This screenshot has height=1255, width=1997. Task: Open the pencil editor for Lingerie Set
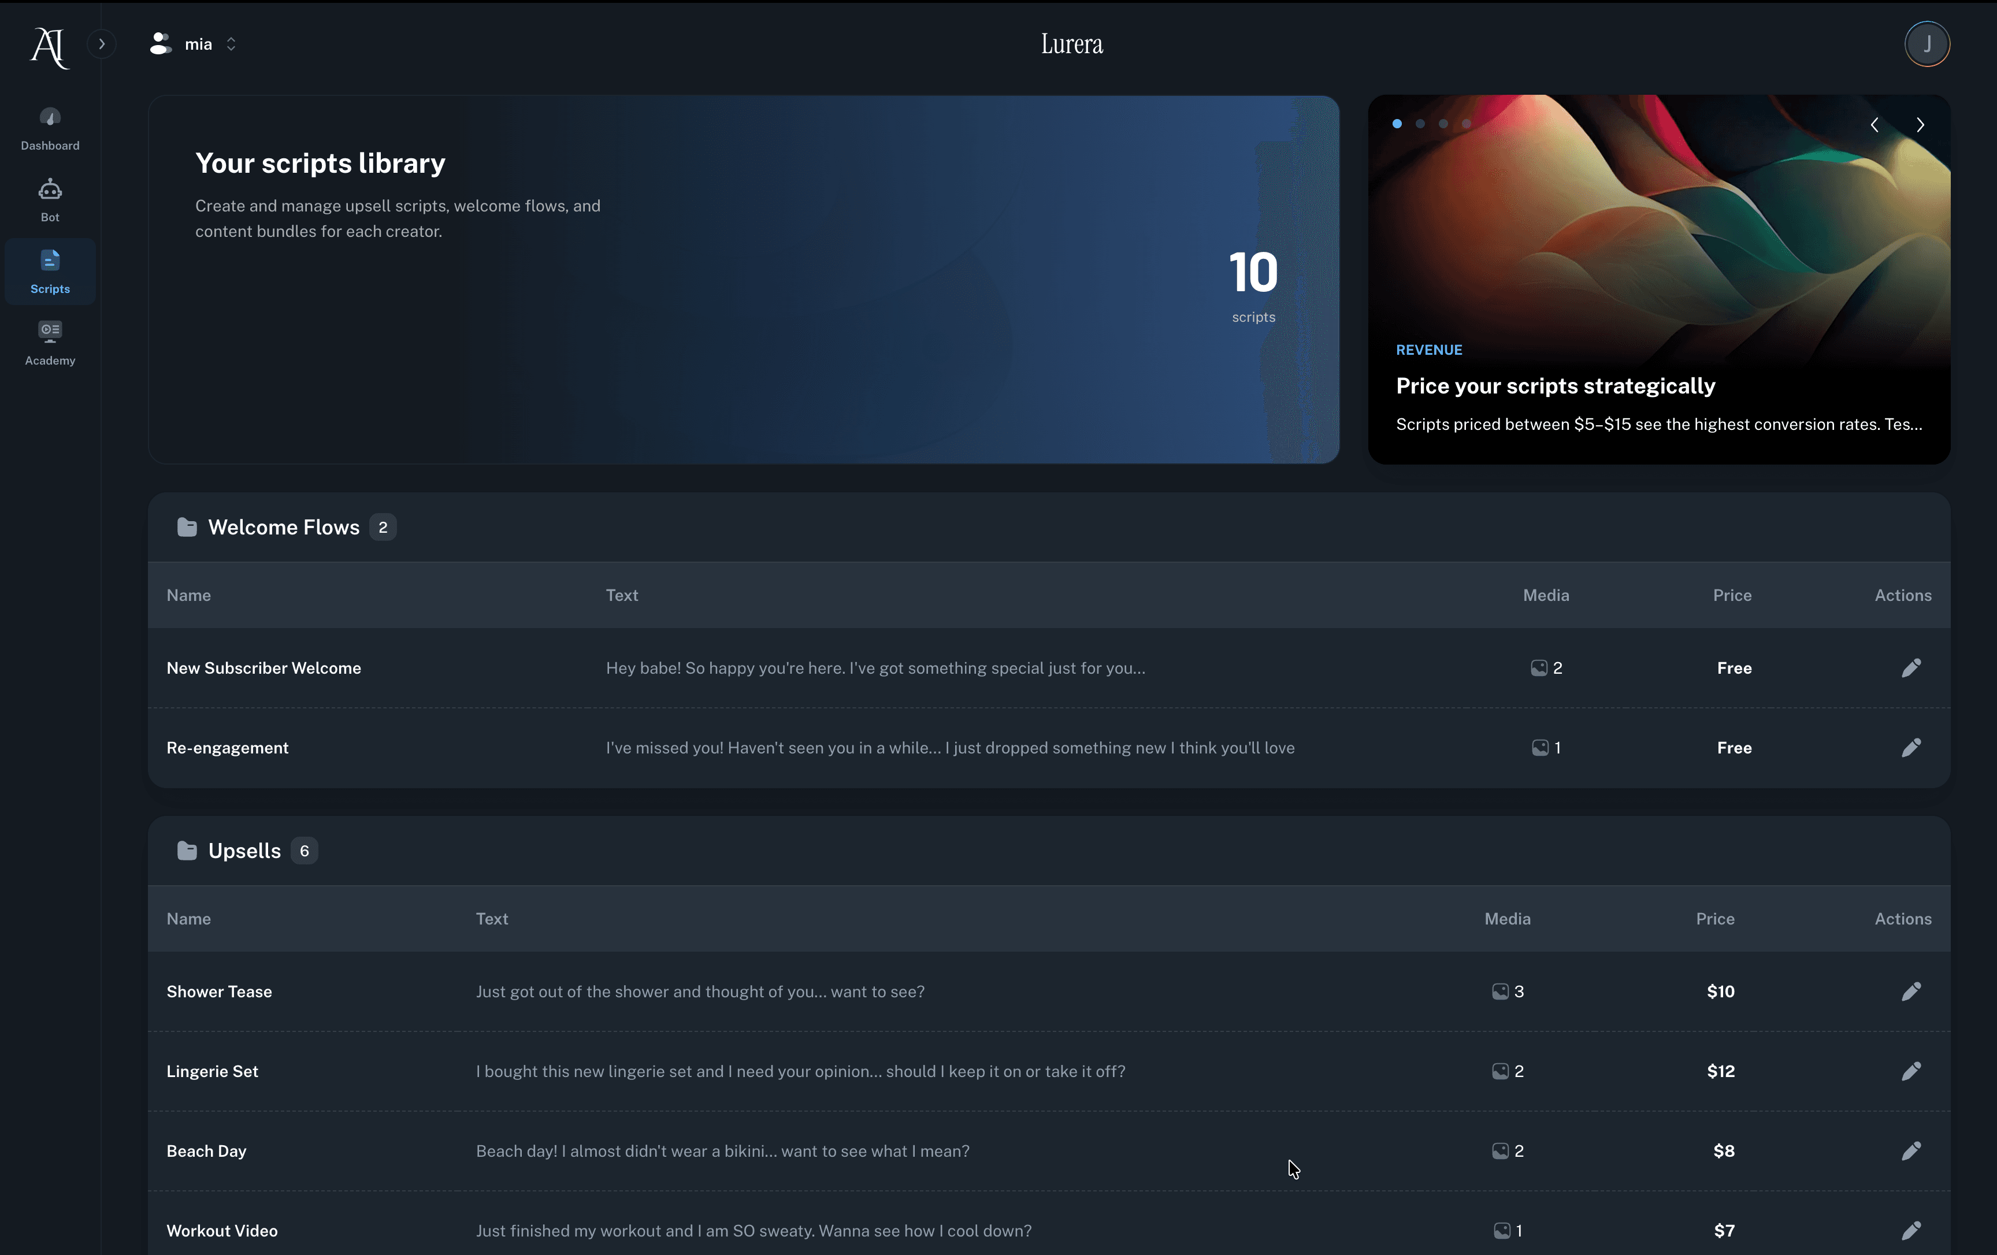click(1911, 1071)
